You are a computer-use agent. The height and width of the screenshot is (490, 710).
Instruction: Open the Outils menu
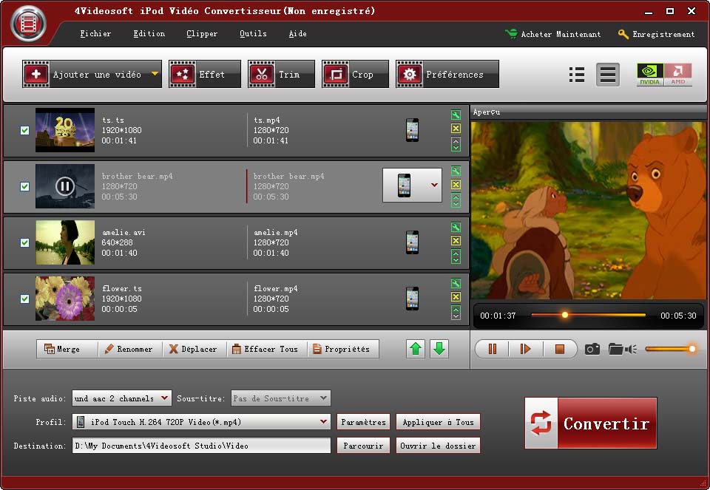253,34
